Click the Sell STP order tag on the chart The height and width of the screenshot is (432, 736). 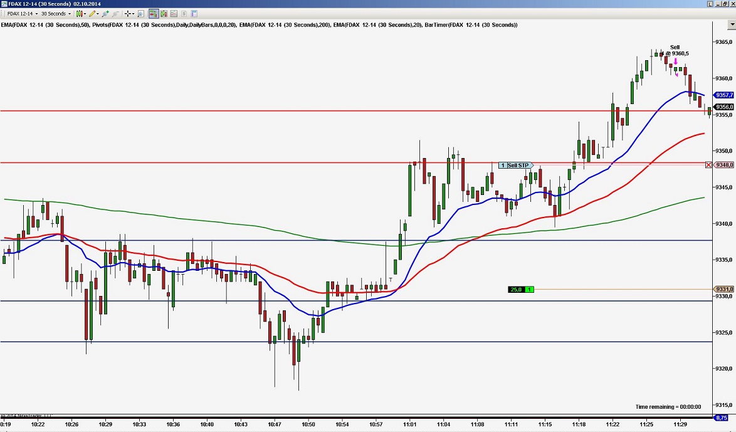[x=516, y=164]
